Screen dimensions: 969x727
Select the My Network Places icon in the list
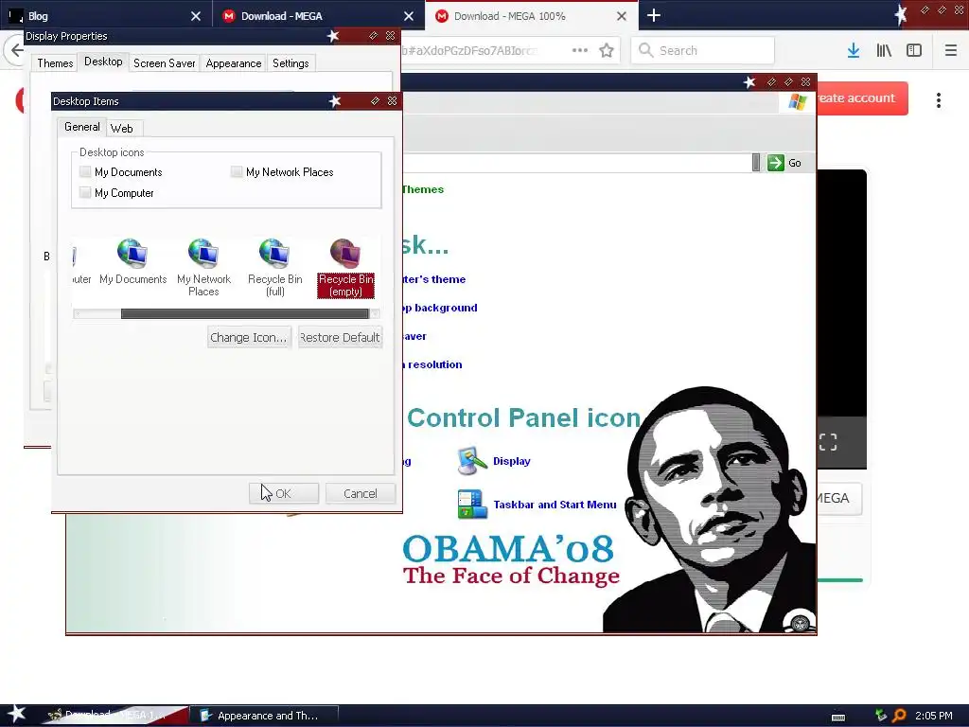click(x=203, y=268)
